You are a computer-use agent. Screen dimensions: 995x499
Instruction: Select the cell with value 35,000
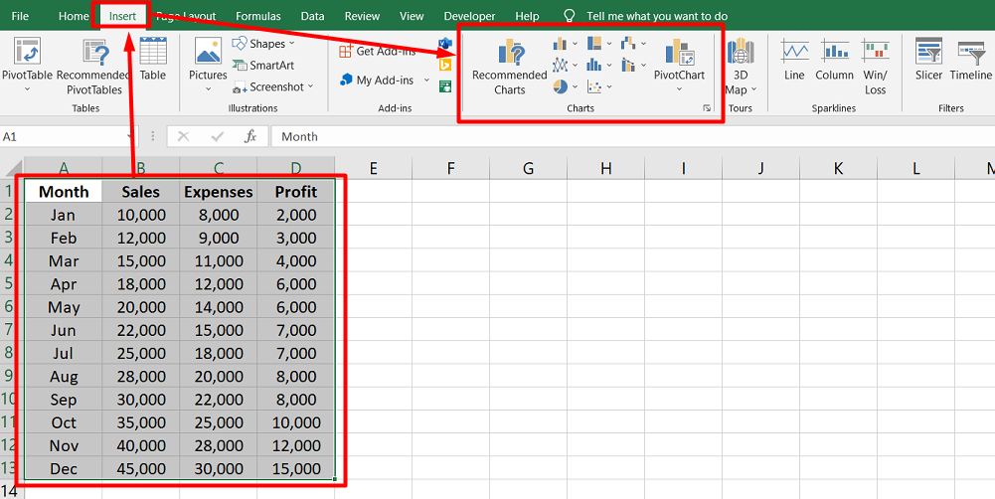(141, 422)
